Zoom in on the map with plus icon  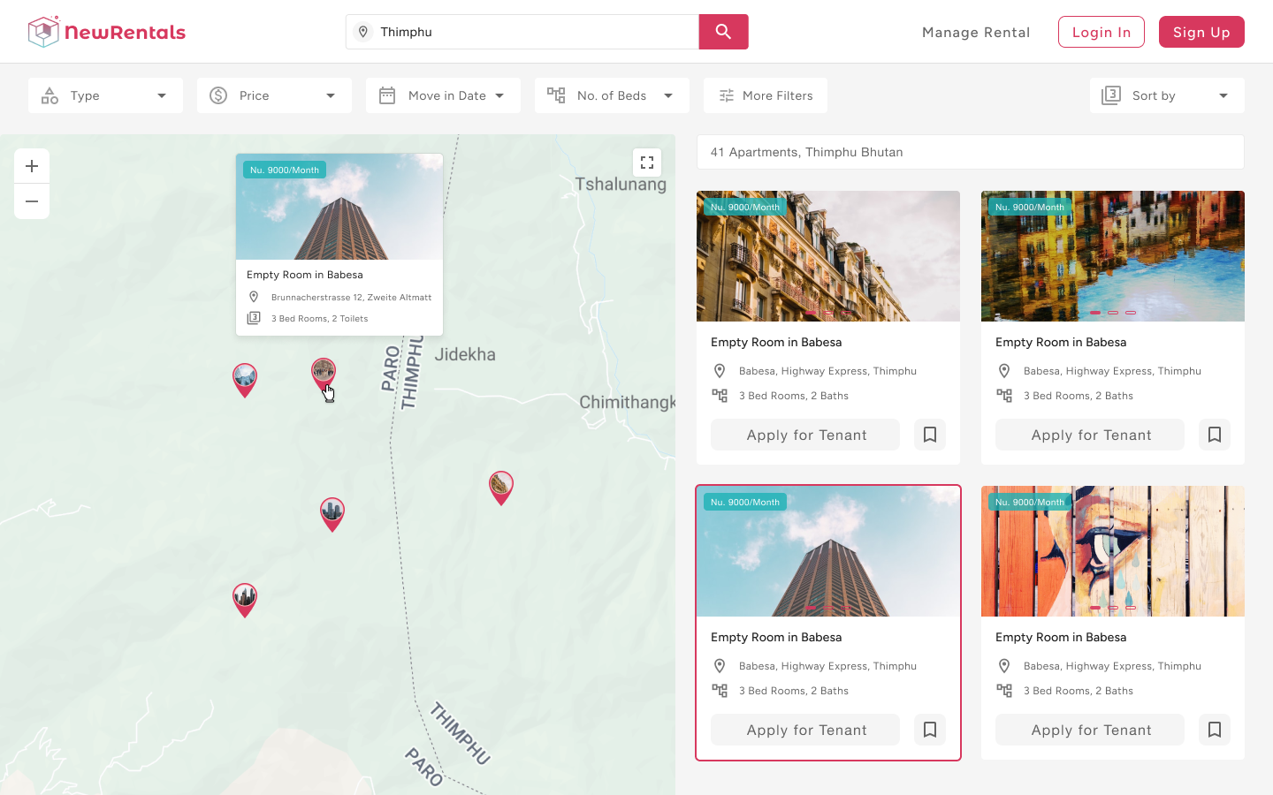pos(32,165)
